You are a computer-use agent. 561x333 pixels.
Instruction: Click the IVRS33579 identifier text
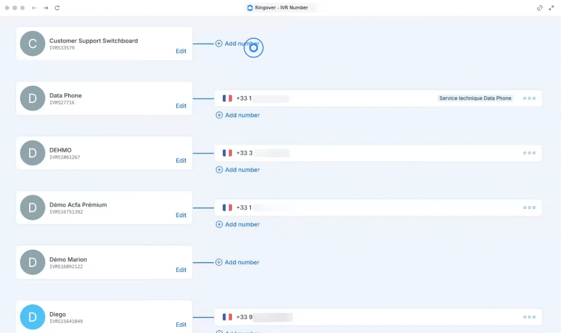tap(62, 48)
